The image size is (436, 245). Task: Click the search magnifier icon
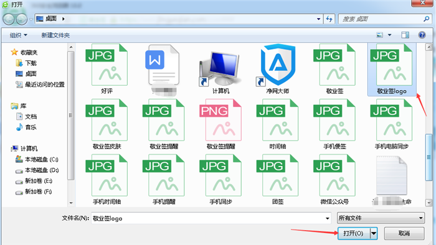426,19
